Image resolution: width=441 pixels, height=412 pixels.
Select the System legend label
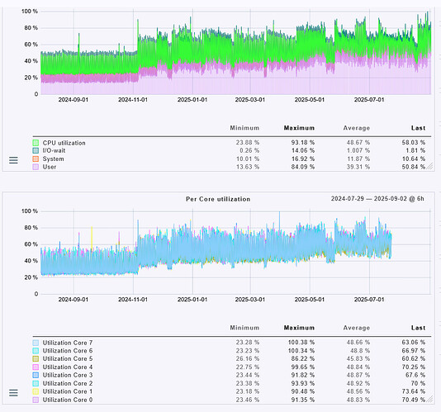(53, 159)
